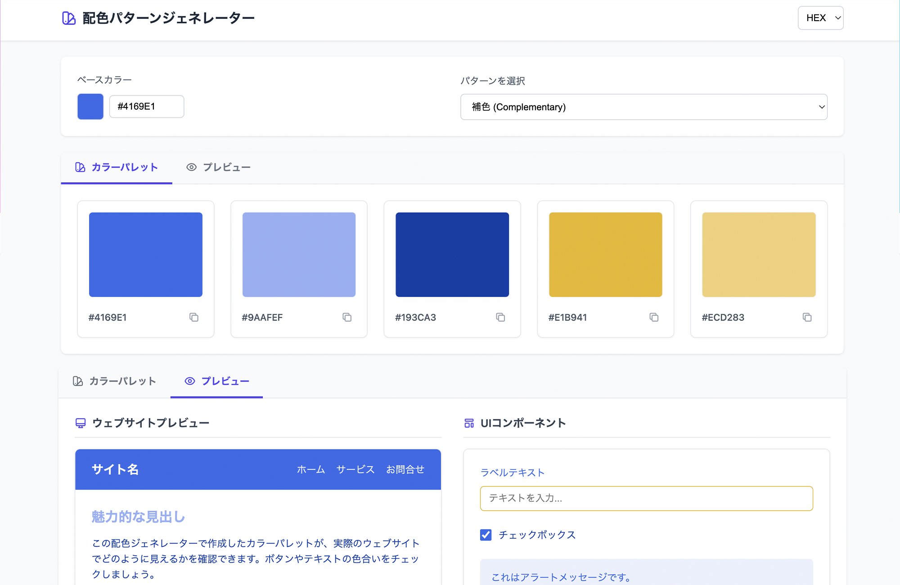
Task: Click the layout icon beside UIコンポーネント
Action: pyautogui.click(x=469, y=423)
